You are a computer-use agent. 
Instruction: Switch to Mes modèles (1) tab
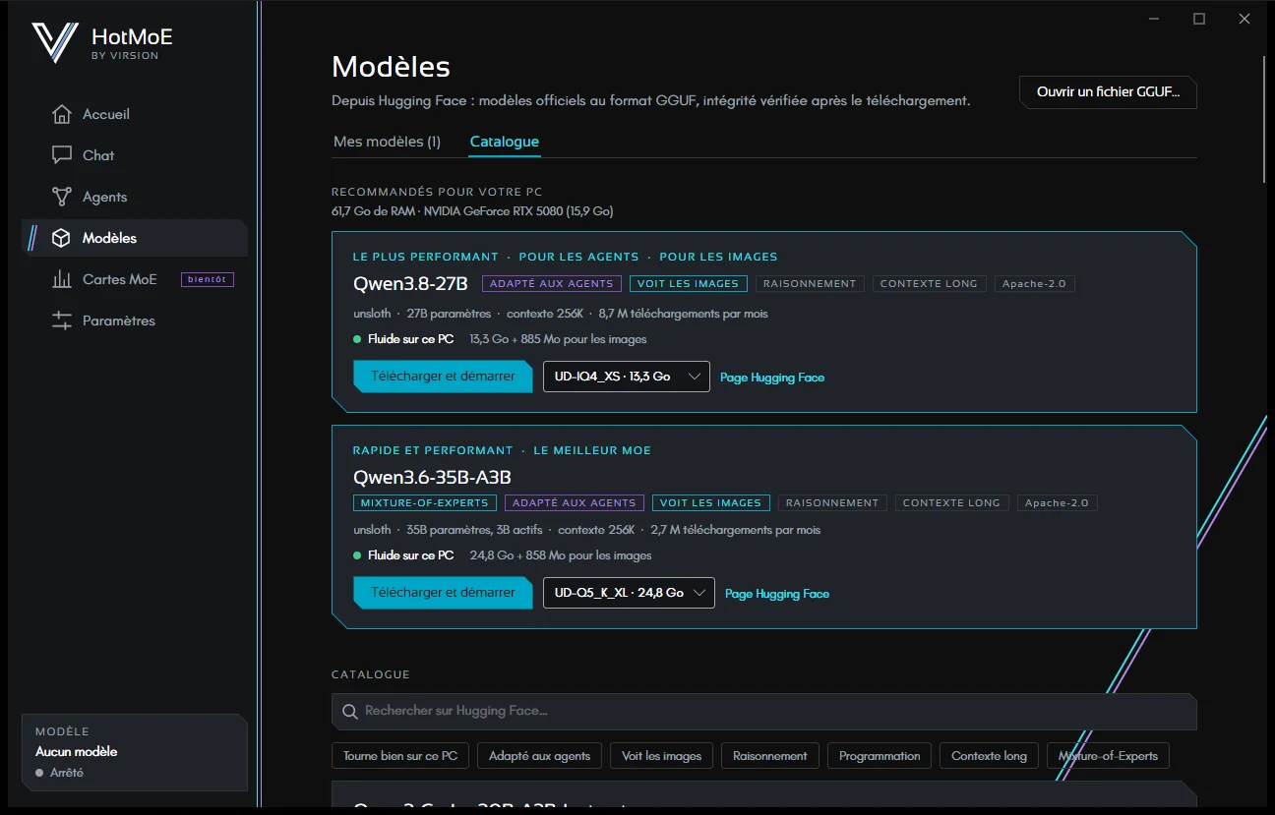pos(387,142)
